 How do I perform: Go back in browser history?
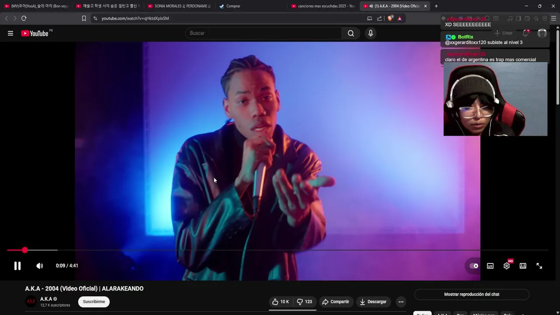tap(6, 18)
